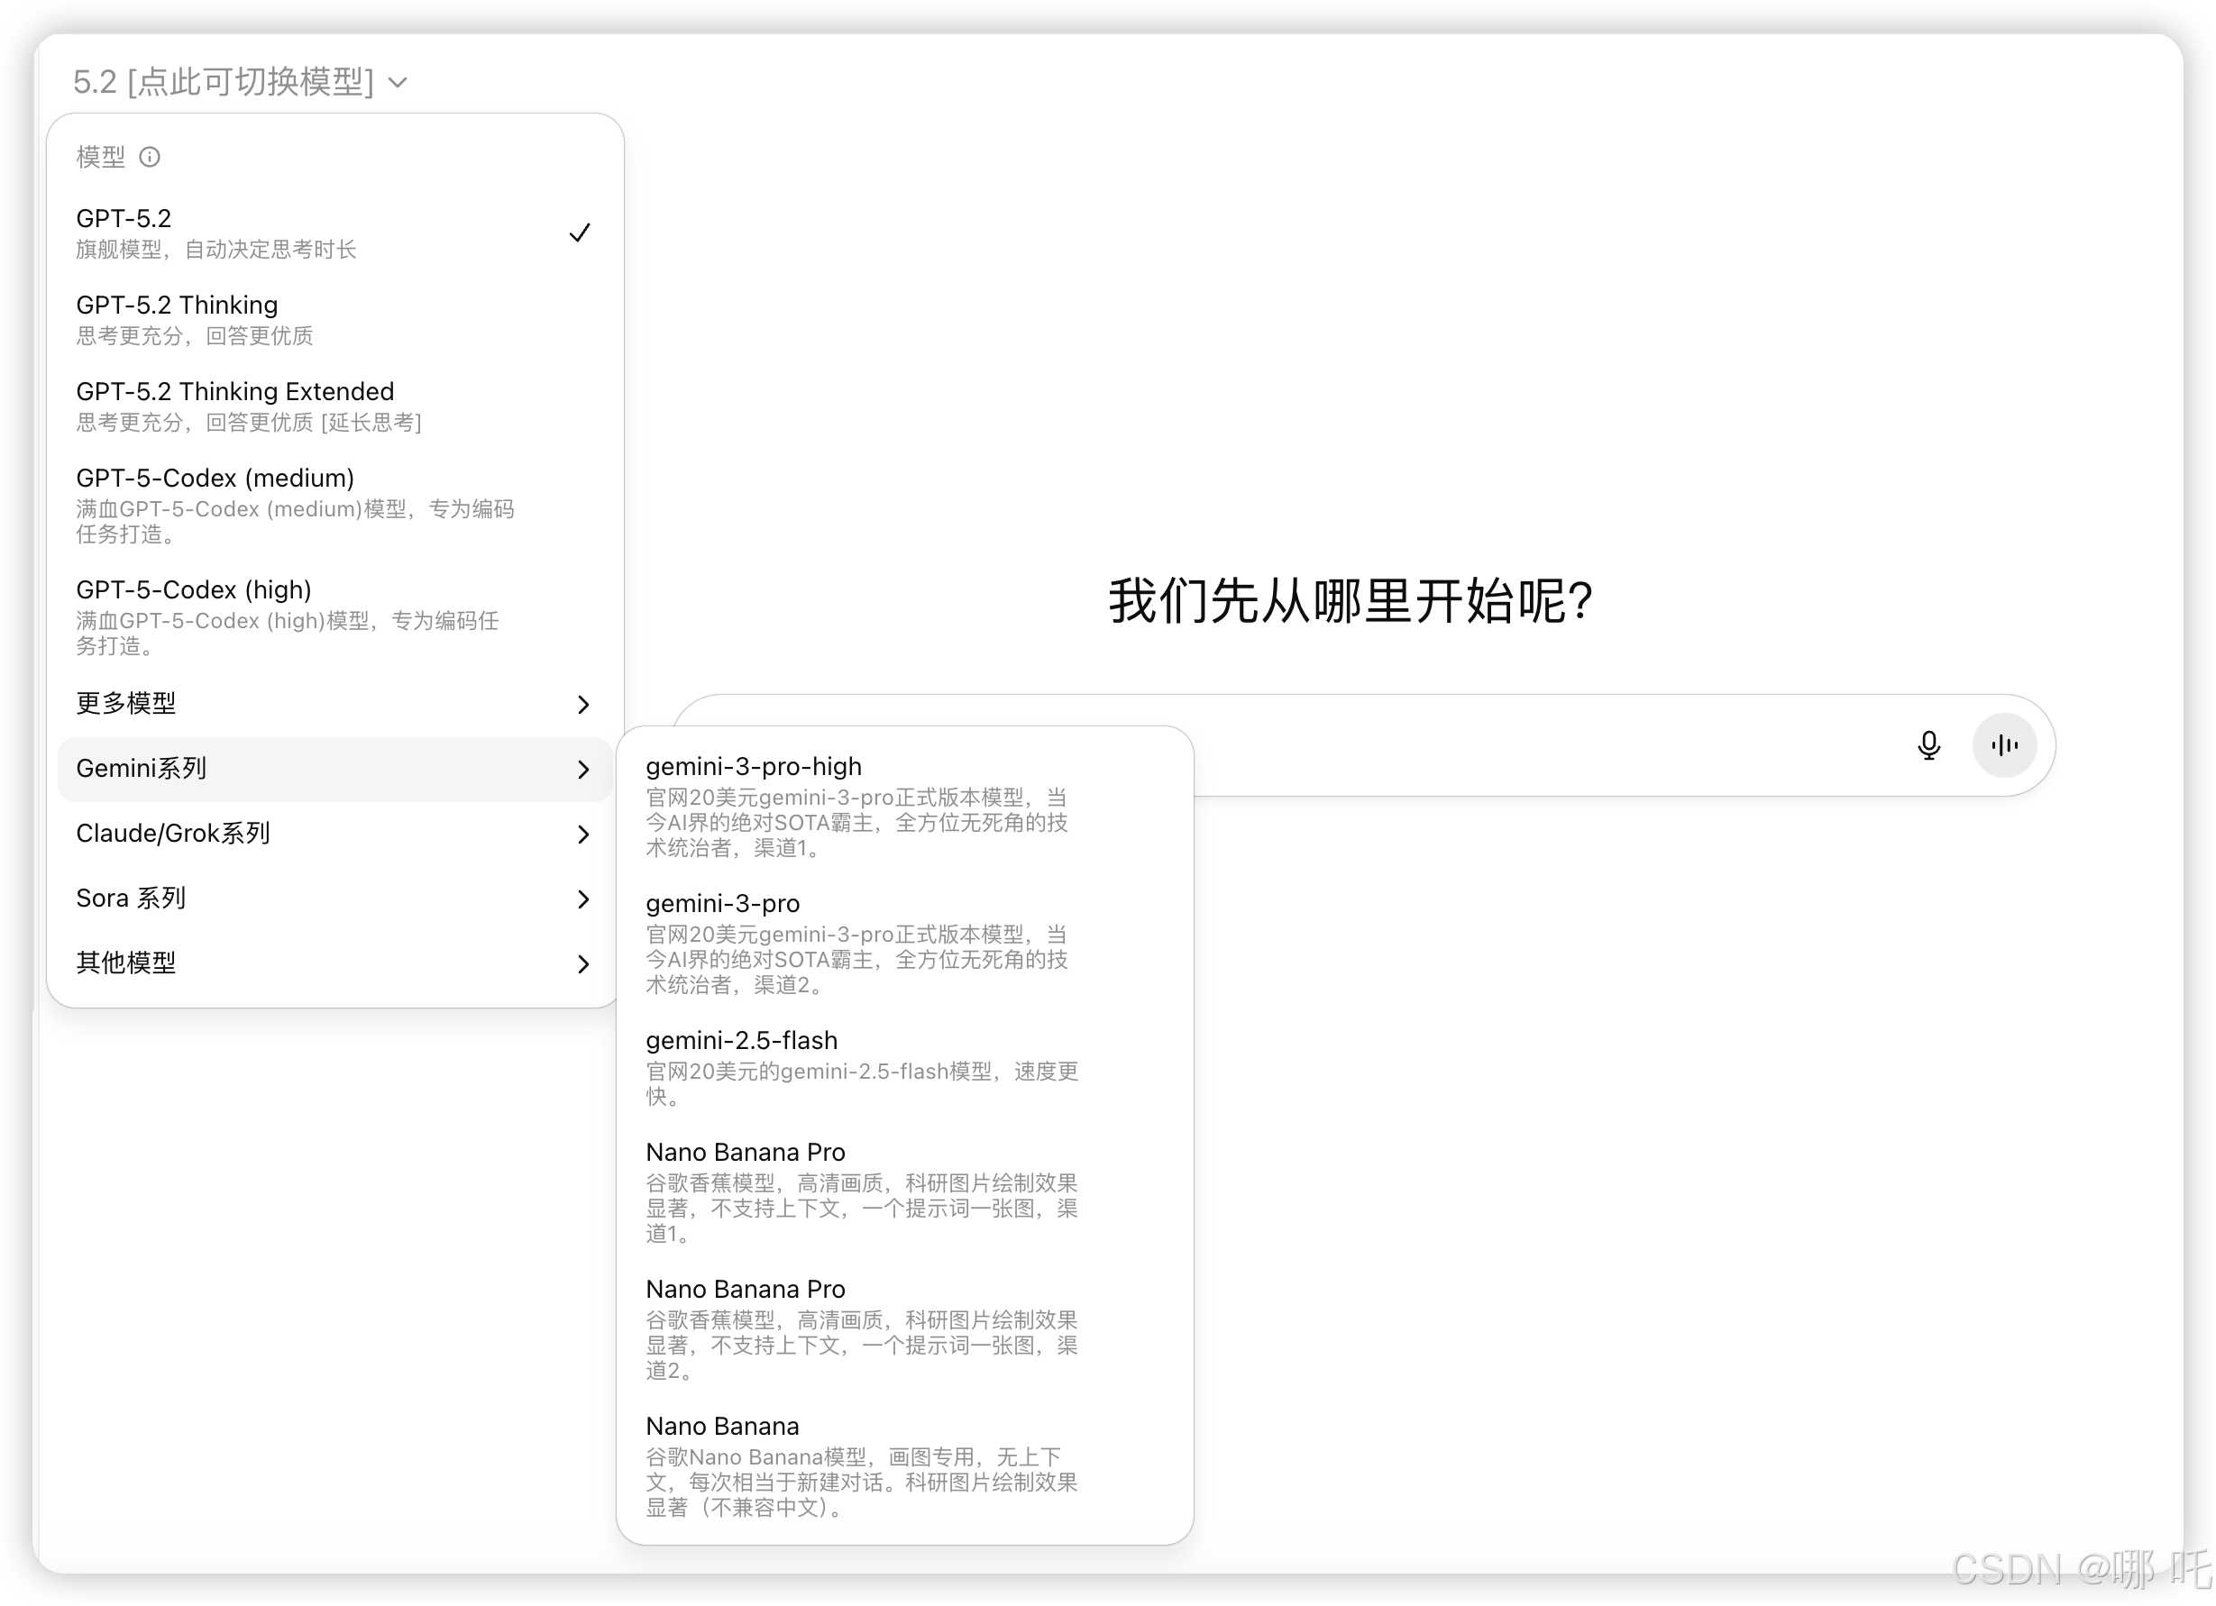Image resolution: width=2216 pixels, height=1606 pixels.
Task: Start voice mode with waveform icon
Action: 2003,745
